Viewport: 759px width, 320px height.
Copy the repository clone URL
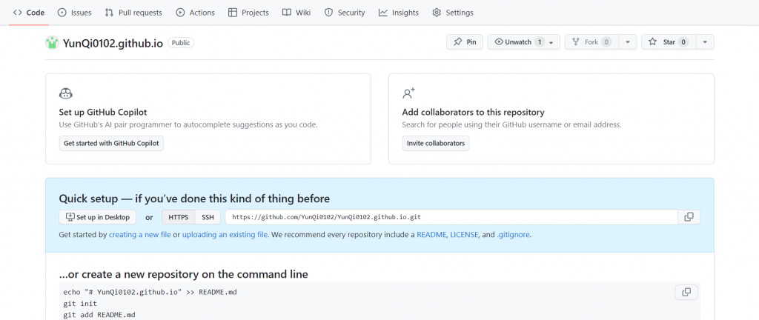point(689,217)
